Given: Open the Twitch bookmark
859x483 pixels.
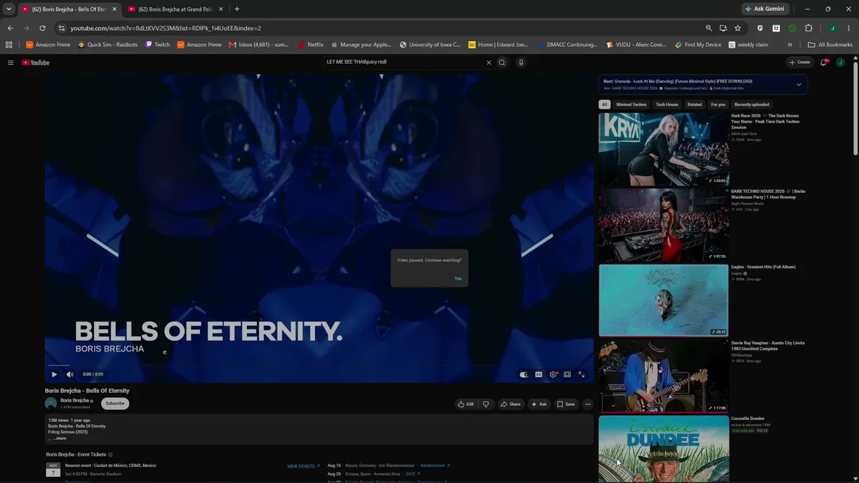Looking at the screenshot, I should point(158,45).
